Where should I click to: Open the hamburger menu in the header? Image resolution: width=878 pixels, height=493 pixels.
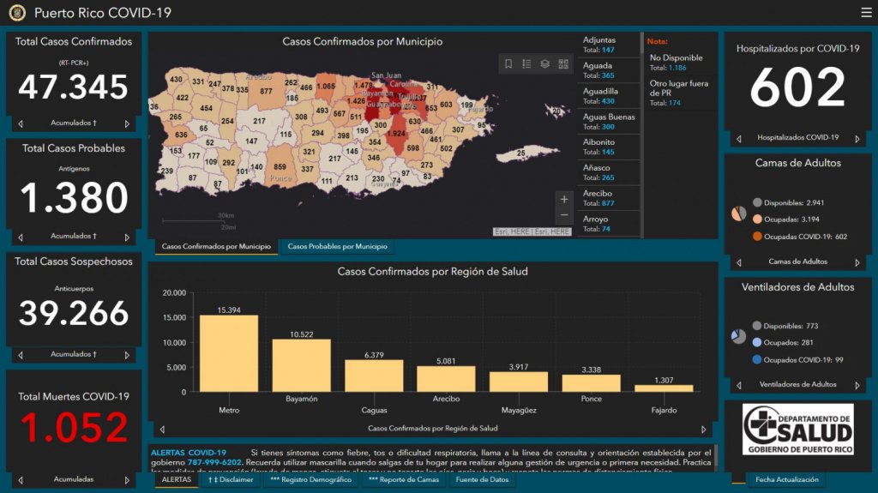pos(865,12)
